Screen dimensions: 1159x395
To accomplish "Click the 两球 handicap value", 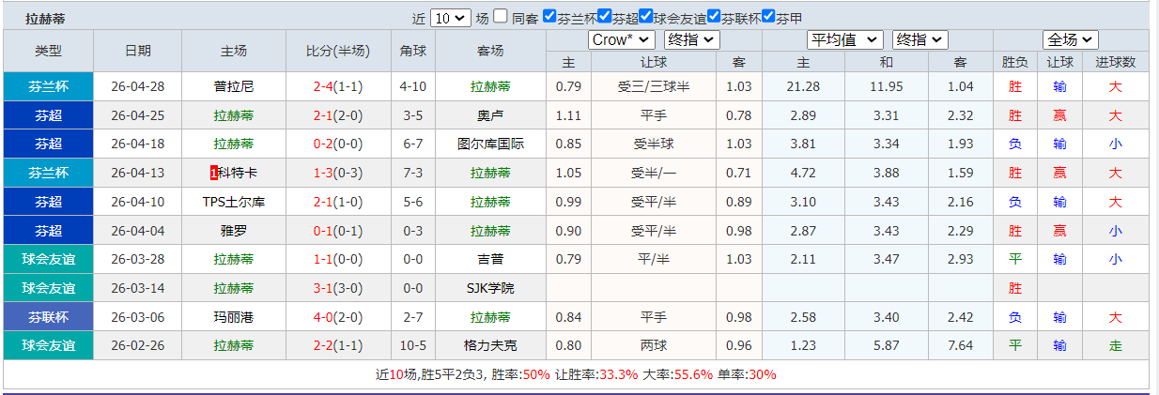I will click(x=654, y=345).
